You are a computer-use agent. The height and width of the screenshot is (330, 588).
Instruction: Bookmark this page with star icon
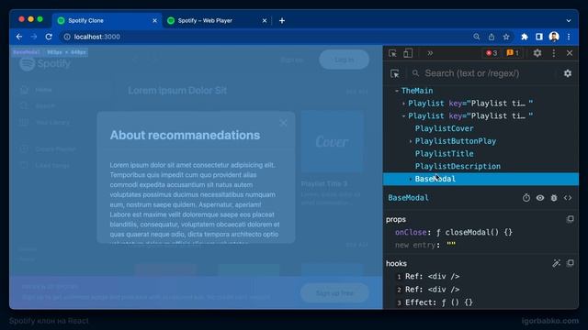point(506,37)
